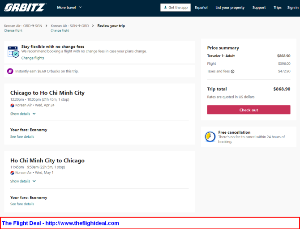Image resolution: width=300 pixels, height=229 pixels.
Task: Click the Taxes and fees info icon
Action: [233, 72]
